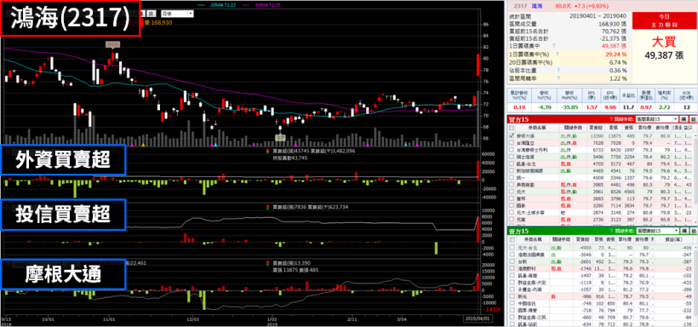Viewport: 698px width, 327px height.
Task: Check the 瑞士信貸 broker checkbox
Action: [x=512, y=157]
